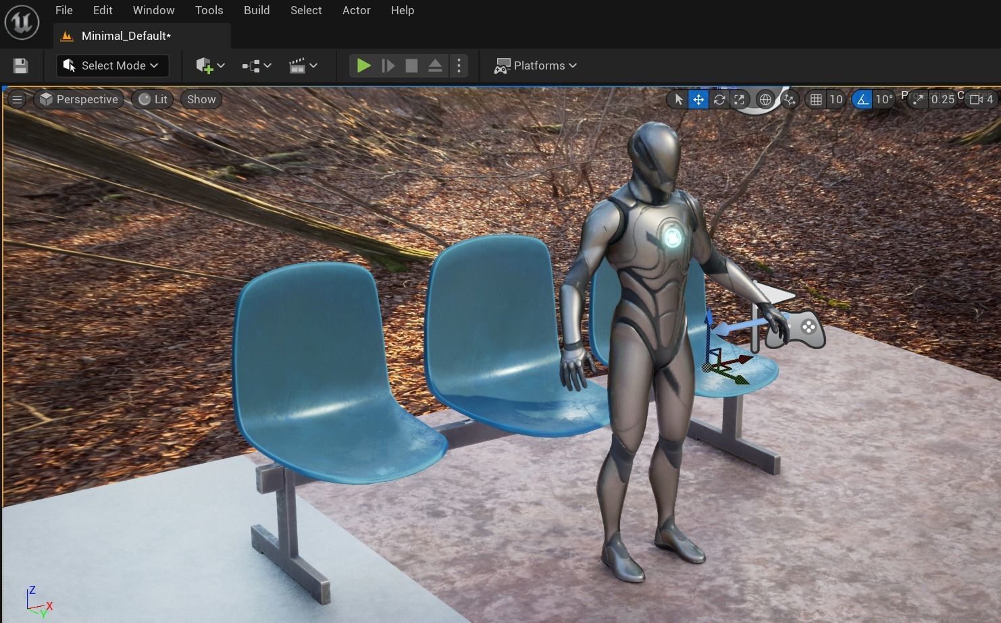Open the Build menu
Viewport: 1001px width, 623px height.
pos(257,10)
